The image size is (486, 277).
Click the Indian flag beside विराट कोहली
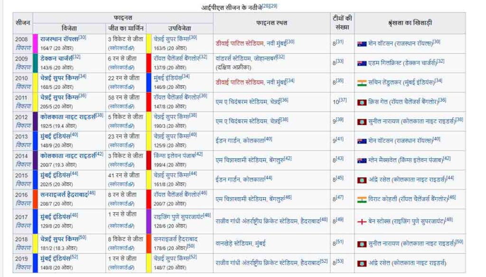pyautogui.click(x=362, y=200)
